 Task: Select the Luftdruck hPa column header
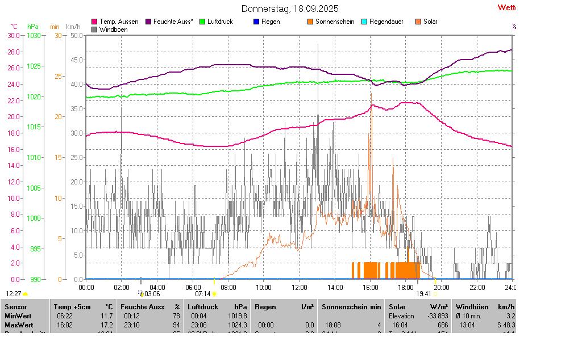tap(218, 306)
